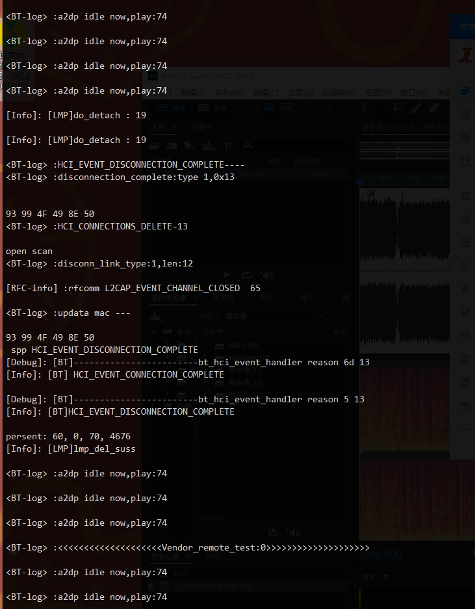Viewport: 475px width, 609px height.
Task: Toggle the spectral pitch display in Audition
Action: tap(286, 107)
